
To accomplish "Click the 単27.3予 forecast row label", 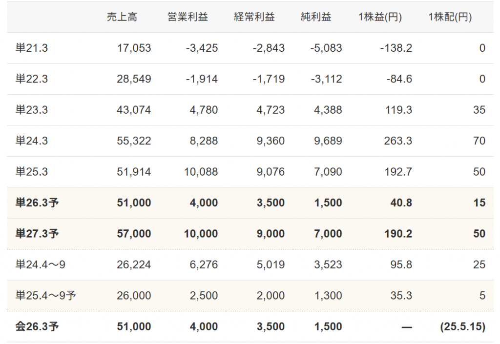I will [x=37, y=234].
